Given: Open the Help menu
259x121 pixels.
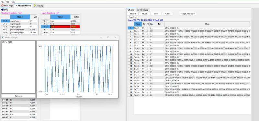Looking at the screenshot, I should [13, 2].
